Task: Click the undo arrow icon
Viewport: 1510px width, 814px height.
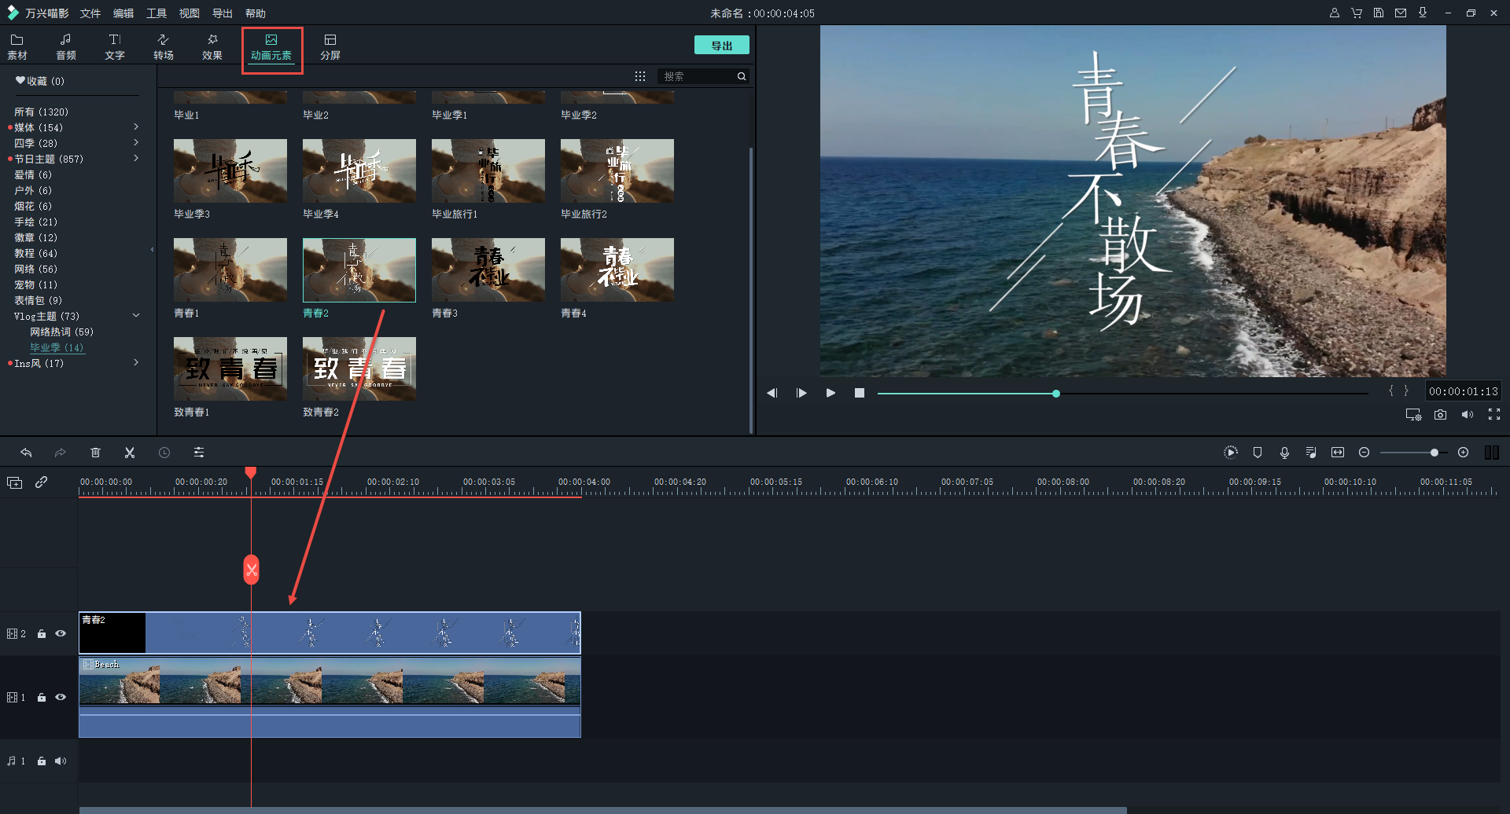Action: [x=26, y=453]
